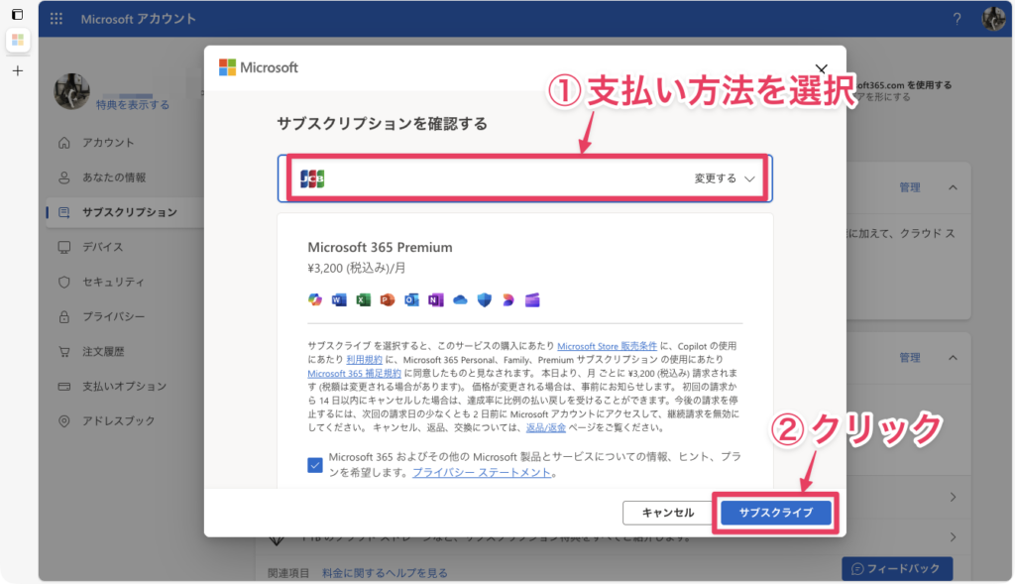Click the キャンセル button
The image size is (1015, 584).
[x=668, y=513]
